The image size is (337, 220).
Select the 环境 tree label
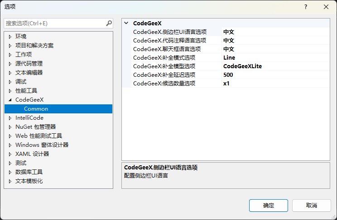(21, 37)
